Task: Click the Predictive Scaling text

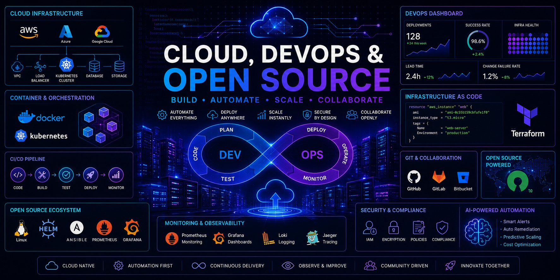Action: click(x=522, y=237)
